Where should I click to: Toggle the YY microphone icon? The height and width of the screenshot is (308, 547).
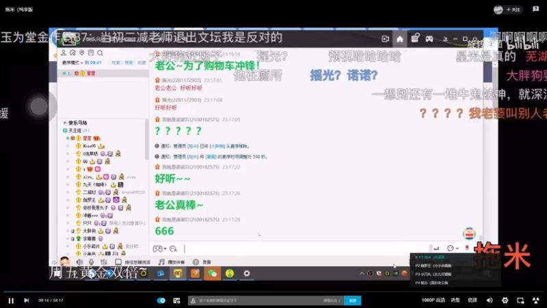[x=92, y=262]
